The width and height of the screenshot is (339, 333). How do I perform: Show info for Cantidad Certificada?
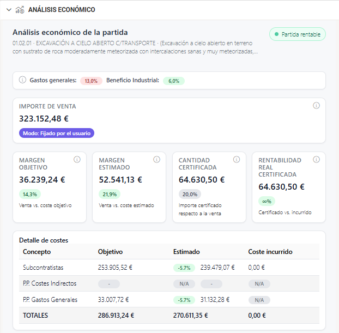click(x=237, y=160)
